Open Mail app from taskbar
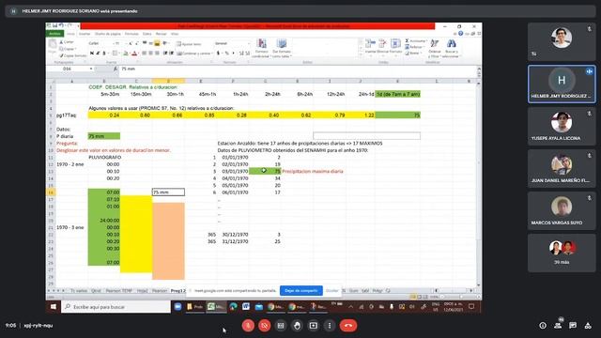 tap(259, 307)
